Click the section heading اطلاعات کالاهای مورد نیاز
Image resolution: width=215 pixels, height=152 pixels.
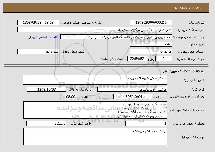pos(184,71)
